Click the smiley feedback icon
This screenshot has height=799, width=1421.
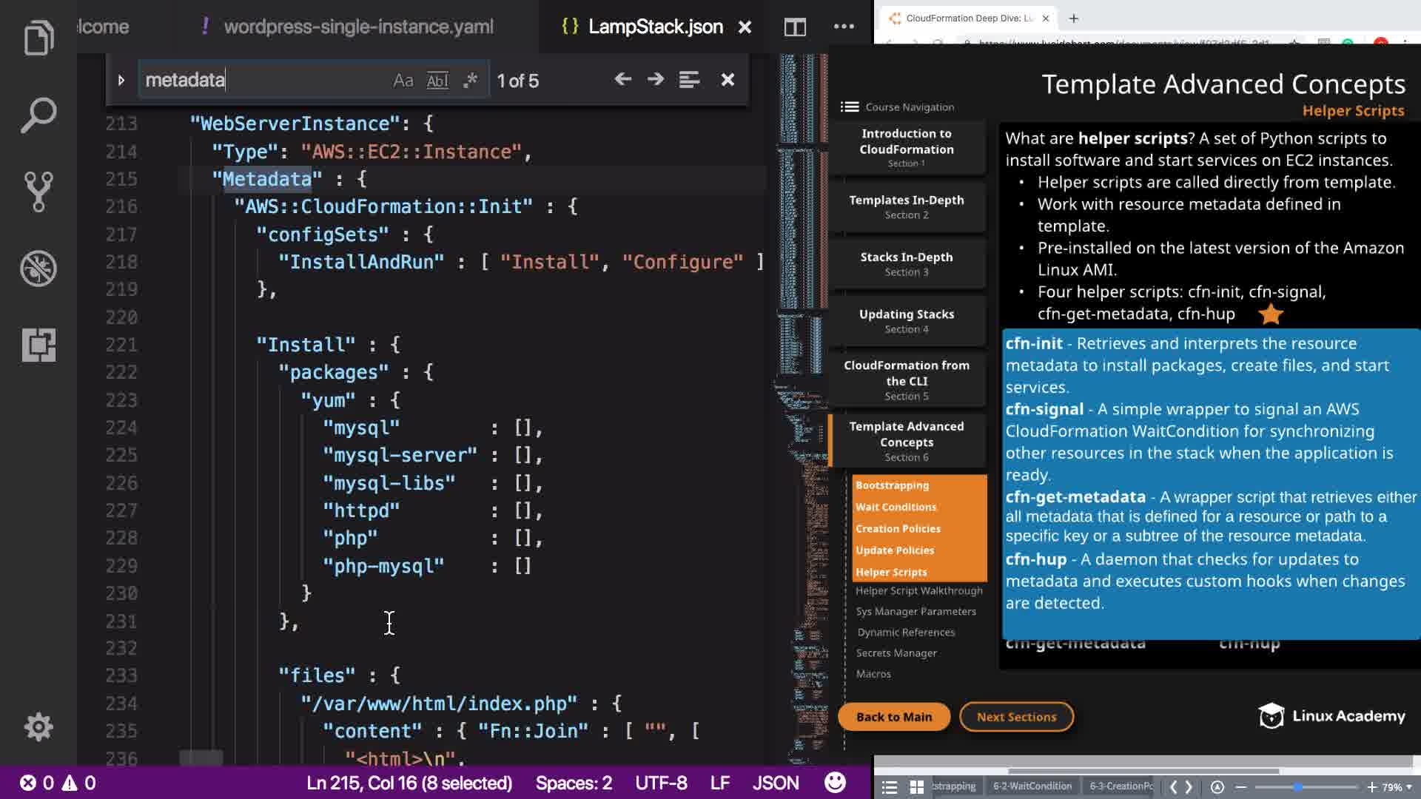click(x=835, y=783)
